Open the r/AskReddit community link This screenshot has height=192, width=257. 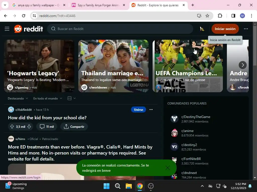coord(24,110)
